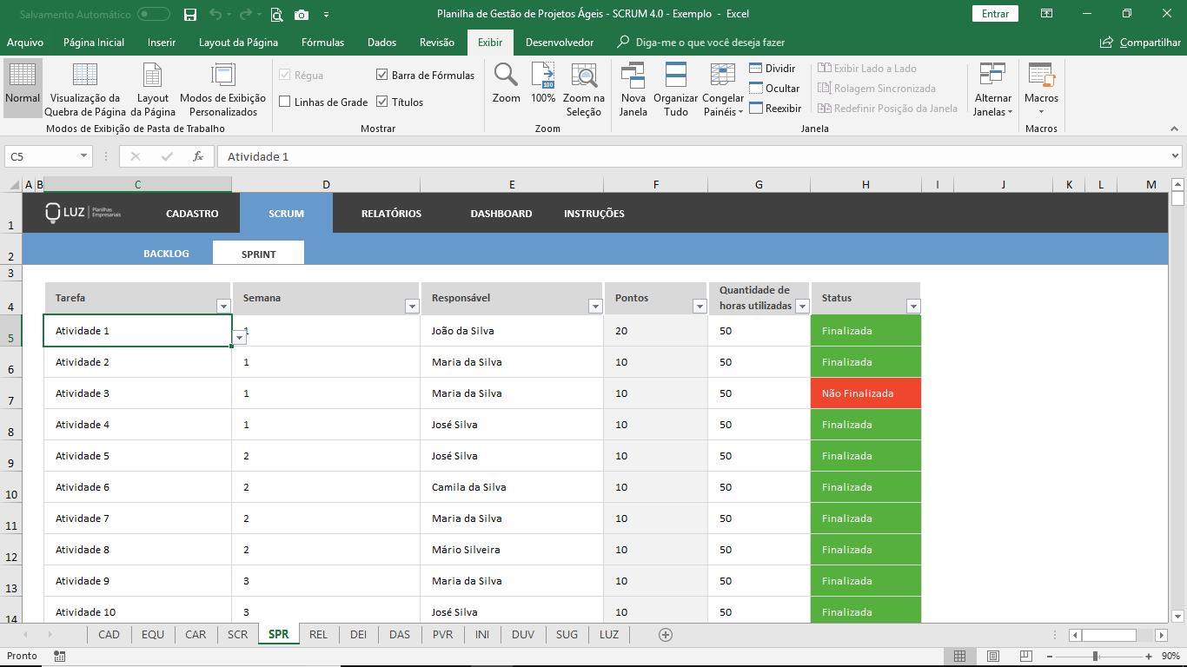This screenshot has height=667, width=1187.
Task: Toggle the Salvamento Automático switch
Action: (x=154, y=14)
